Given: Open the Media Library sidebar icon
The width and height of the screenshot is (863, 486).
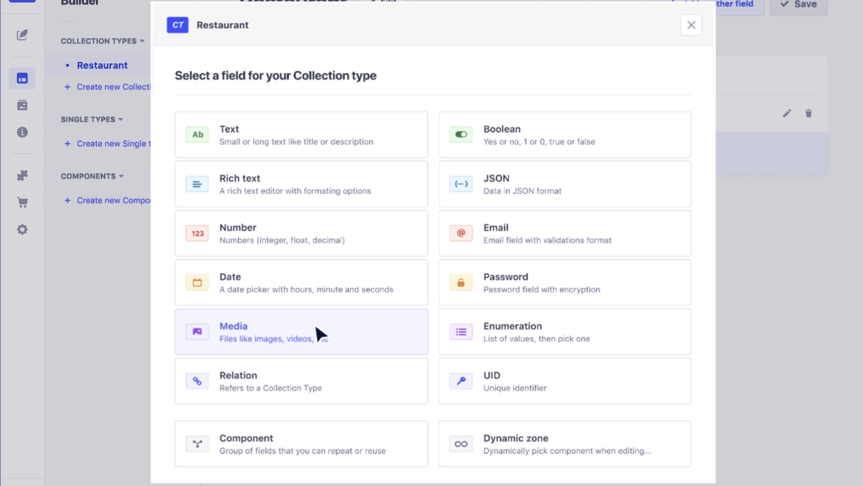Looking at the screenshot, I should pyautogui.click(x=22, y=105).
